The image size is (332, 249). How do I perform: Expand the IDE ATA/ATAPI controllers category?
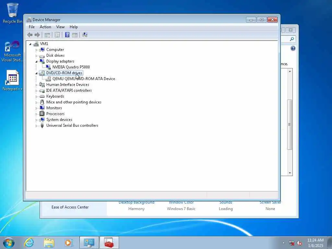click(36, 91)
